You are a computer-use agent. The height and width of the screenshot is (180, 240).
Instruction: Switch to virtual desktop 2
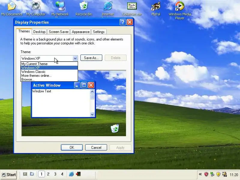click(x=48, y=174)
